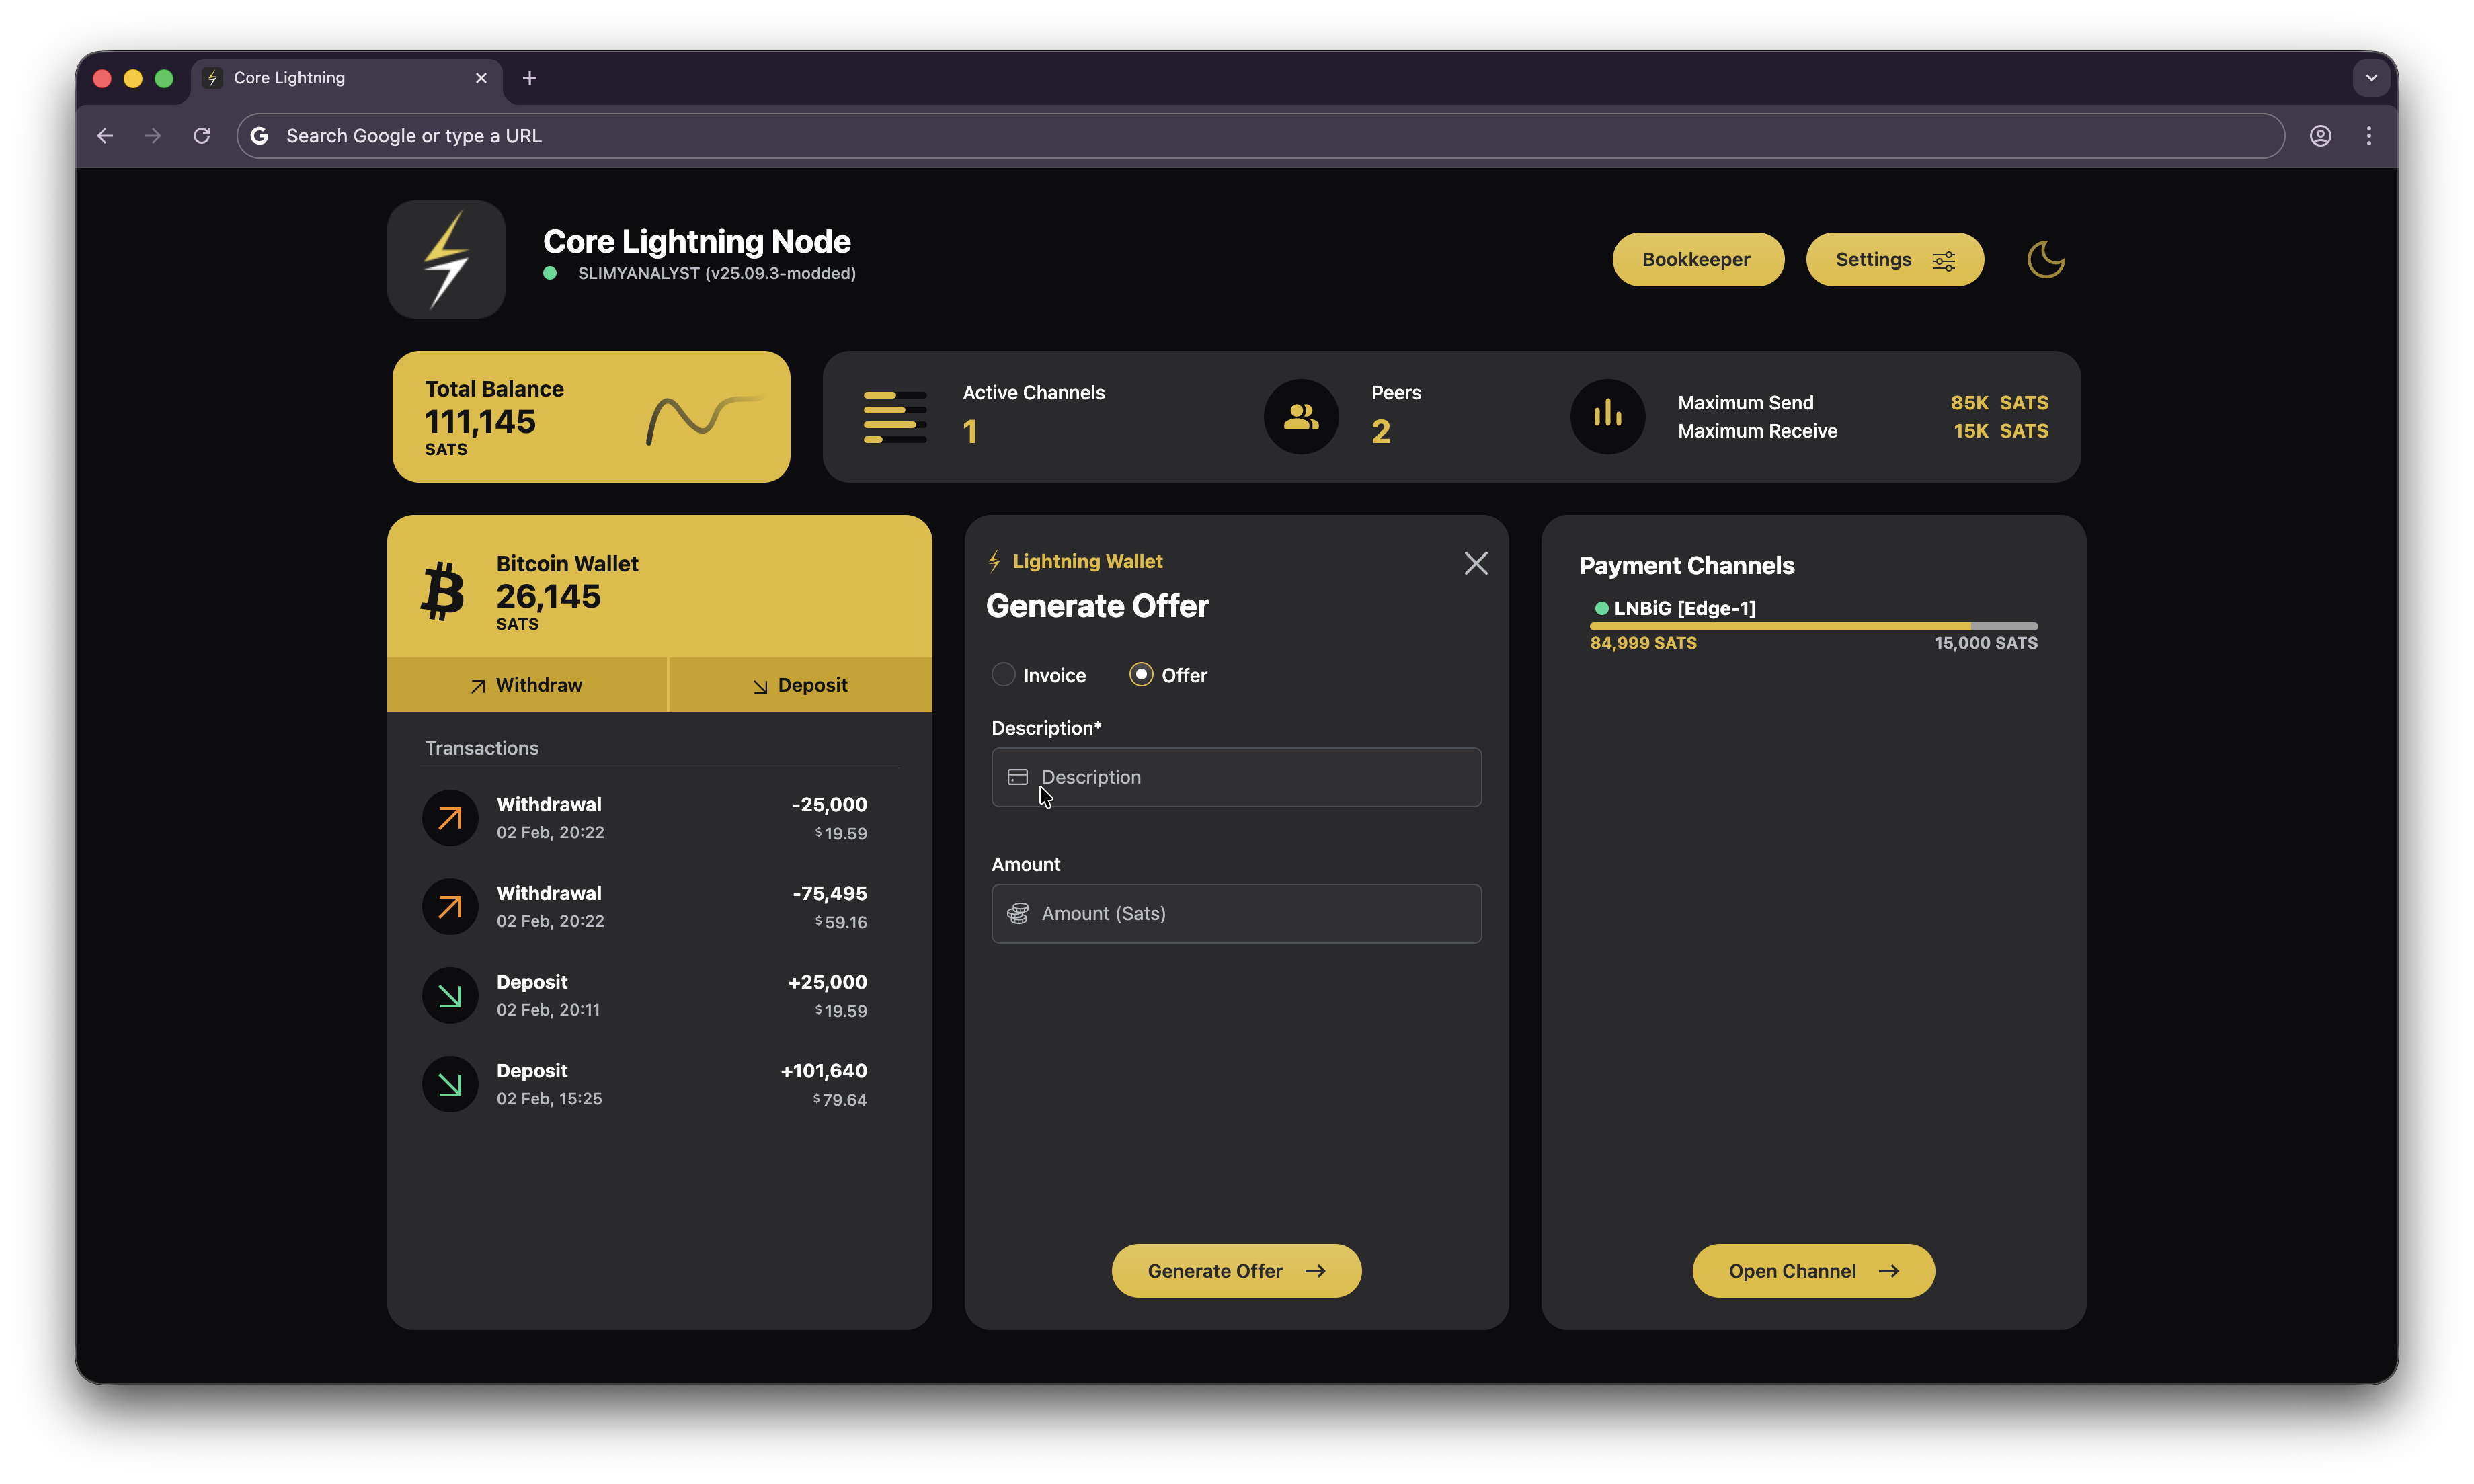
Task: Switch to the Deposit tab
Action: pos(800,685)
